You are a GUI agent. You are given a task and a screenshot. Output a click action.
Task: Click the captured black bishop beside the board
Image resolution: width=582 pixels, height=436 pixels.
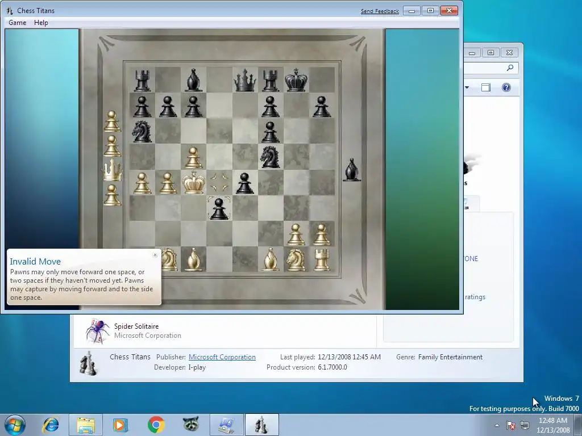tap(351, 170)
